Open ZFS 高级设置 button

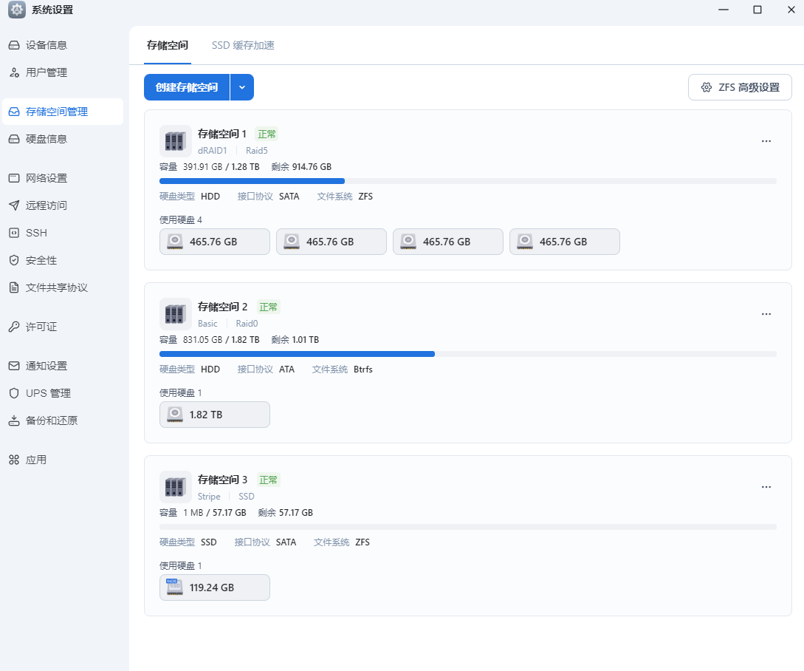coord(740,87)
